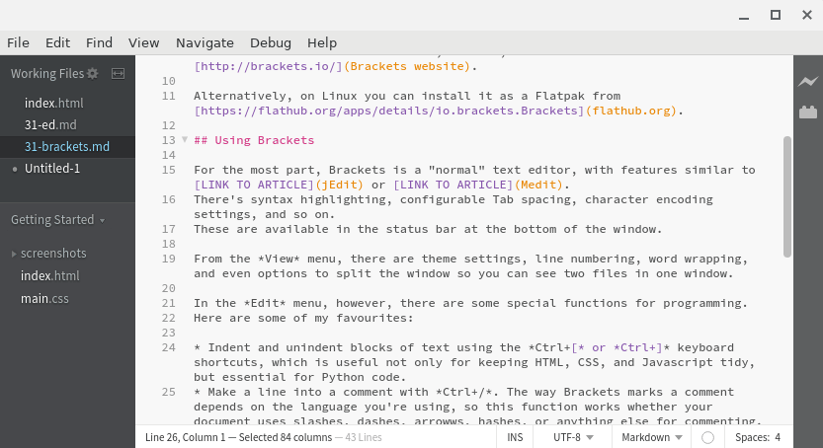Select 31-ed.md in Working Files
This screenshot has width=823, height=448.
(x=50, y=125)
